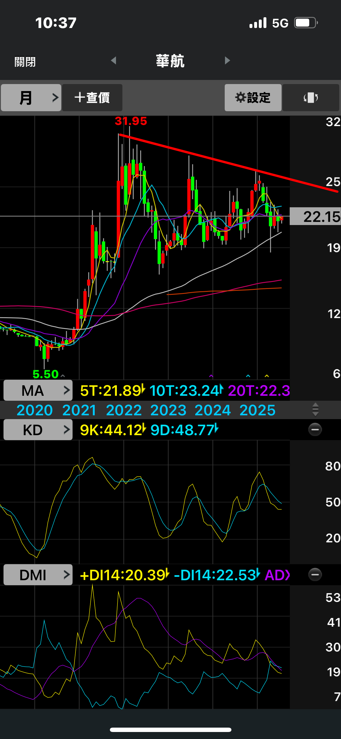Tap the 5.50 low price label
Viewport: 341px width, 739px height.
tap(46, 374)
